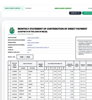Screen dimensions: 92x100
Task: Select the Alvarez Jorge surname cell
Action: 23,88
